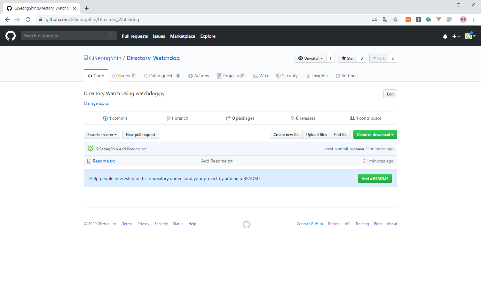Click the translate page icon in address bar
This screenshot has height=302, width=481.
(x=385, y=19)
